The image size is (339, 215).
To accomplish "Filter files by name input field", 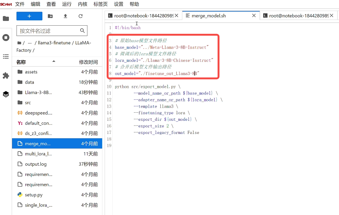I will click(x=48, y=31).
